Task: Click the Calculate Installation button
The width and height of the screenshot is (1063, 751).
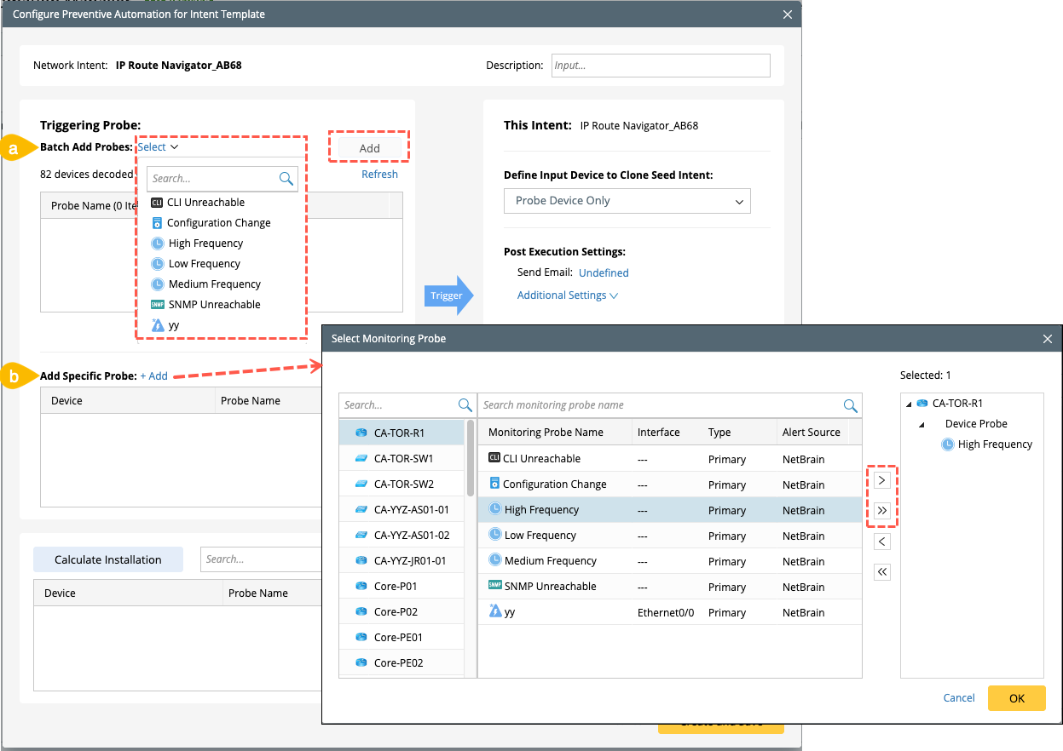Action: point(108,559)
